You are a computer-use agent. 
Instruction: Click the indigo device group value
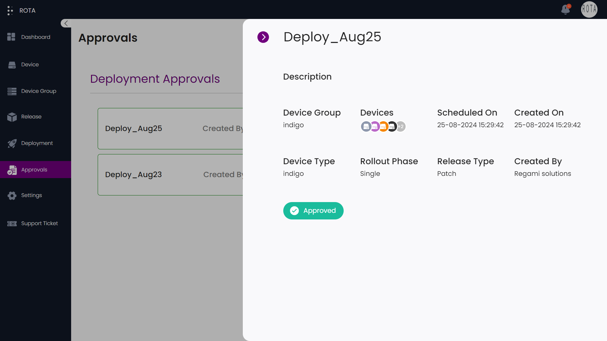point(293,125)
